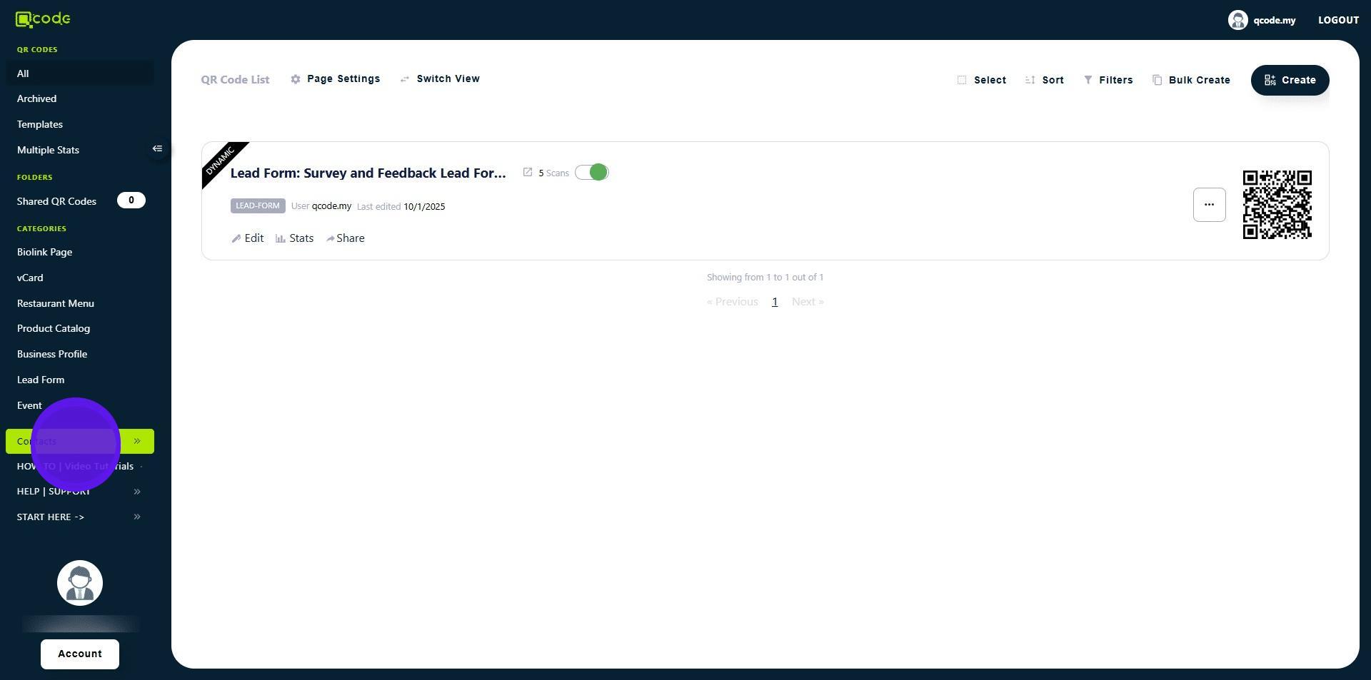Viewport: 1371px width, 680px height.
Task: Click the user avatar in top bar
Action: [x=1237, y=20]
